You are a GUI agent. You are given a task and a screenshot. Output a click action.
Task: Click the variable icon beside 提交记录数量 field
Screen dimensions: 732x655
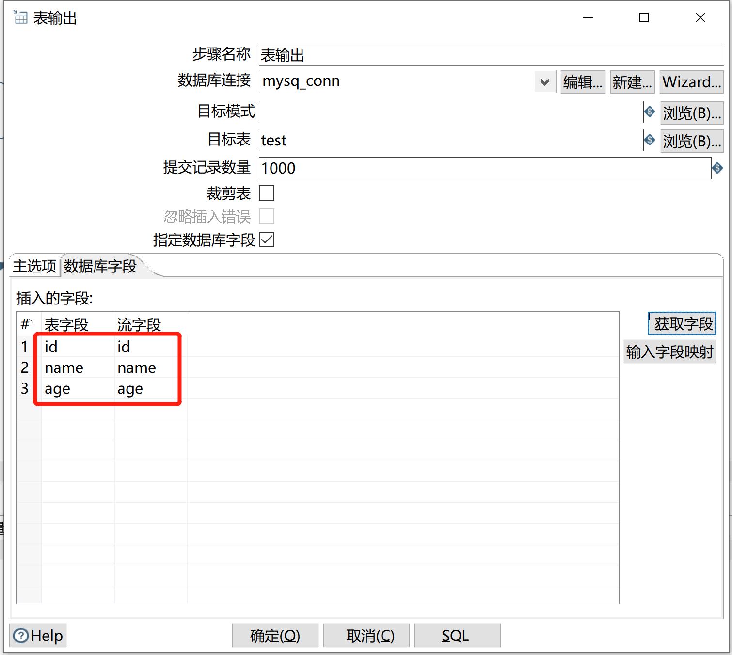pos(717,168)
